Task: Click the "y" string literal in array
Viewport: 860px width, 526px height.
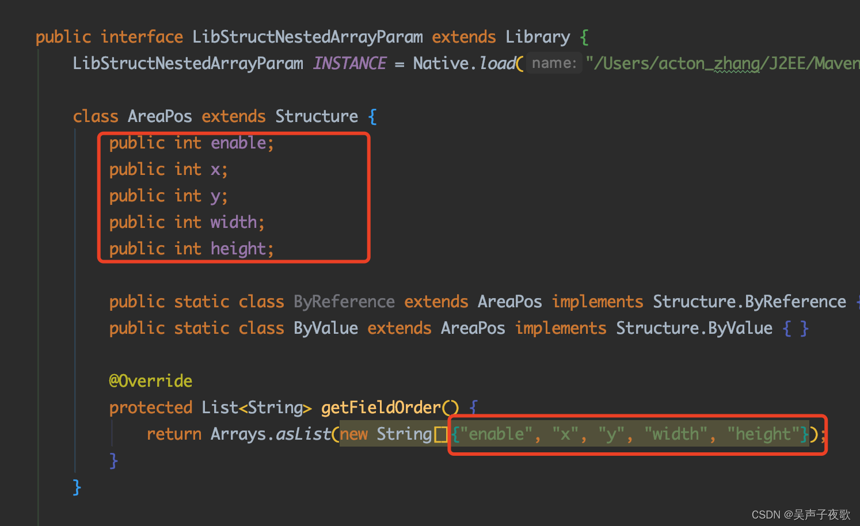Action: tap(611, 434)
